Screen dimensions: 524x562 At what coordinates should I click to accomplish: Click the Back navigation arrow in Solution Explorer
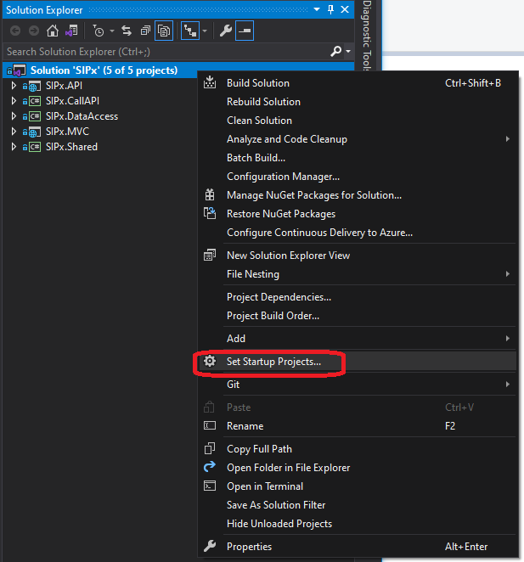15,31
